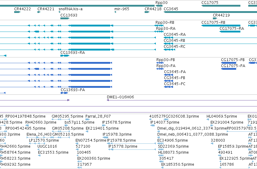Click the EK219401.5prime EST
Viewport: 257px width, 169px height.
87,131
